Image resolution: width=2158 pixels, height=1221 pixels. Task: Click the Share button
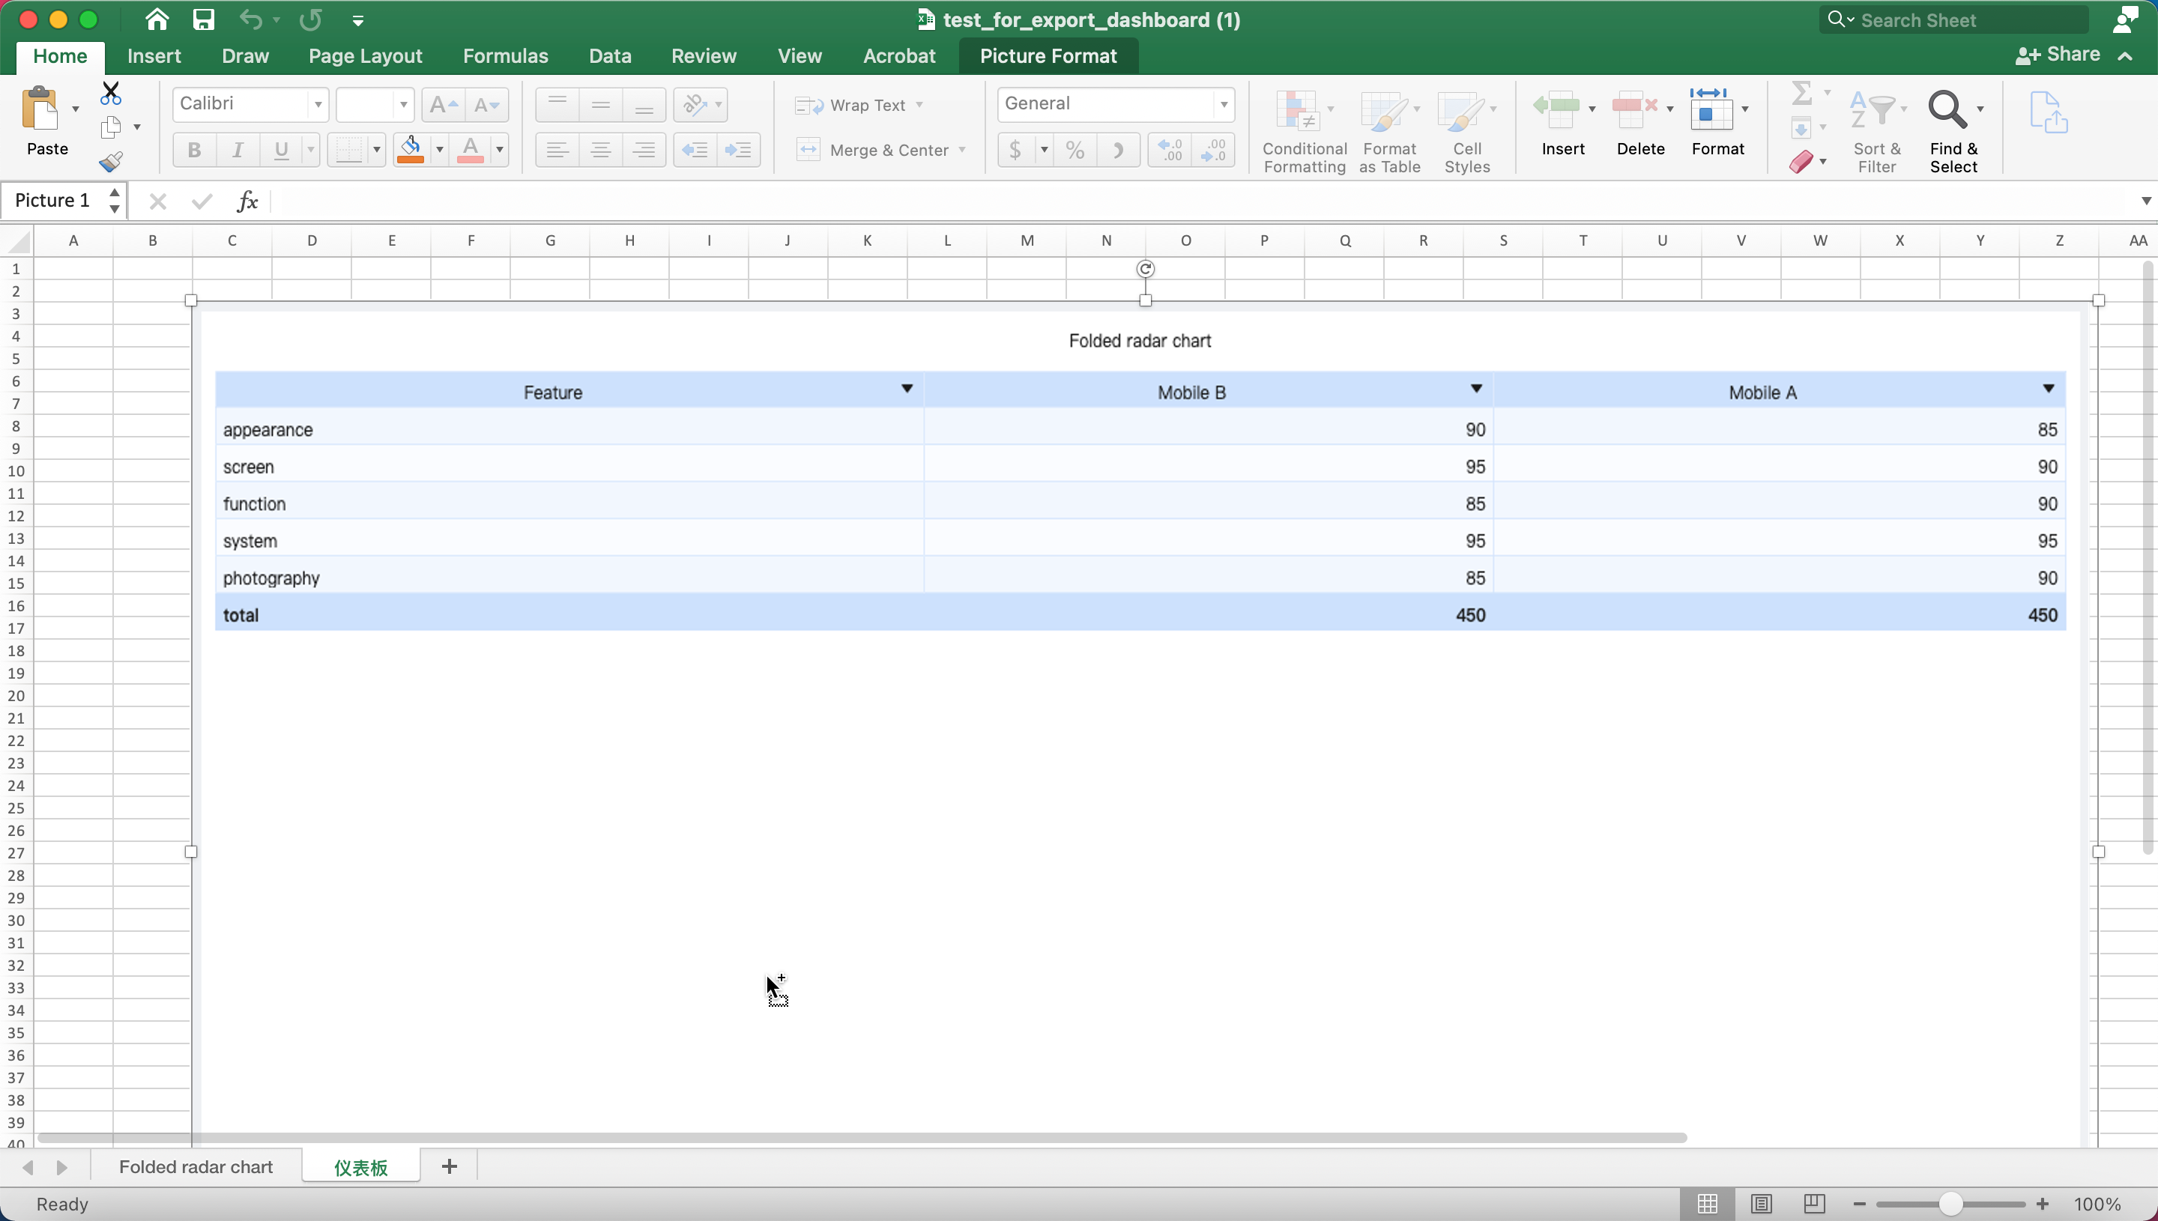coord(2058,54)
